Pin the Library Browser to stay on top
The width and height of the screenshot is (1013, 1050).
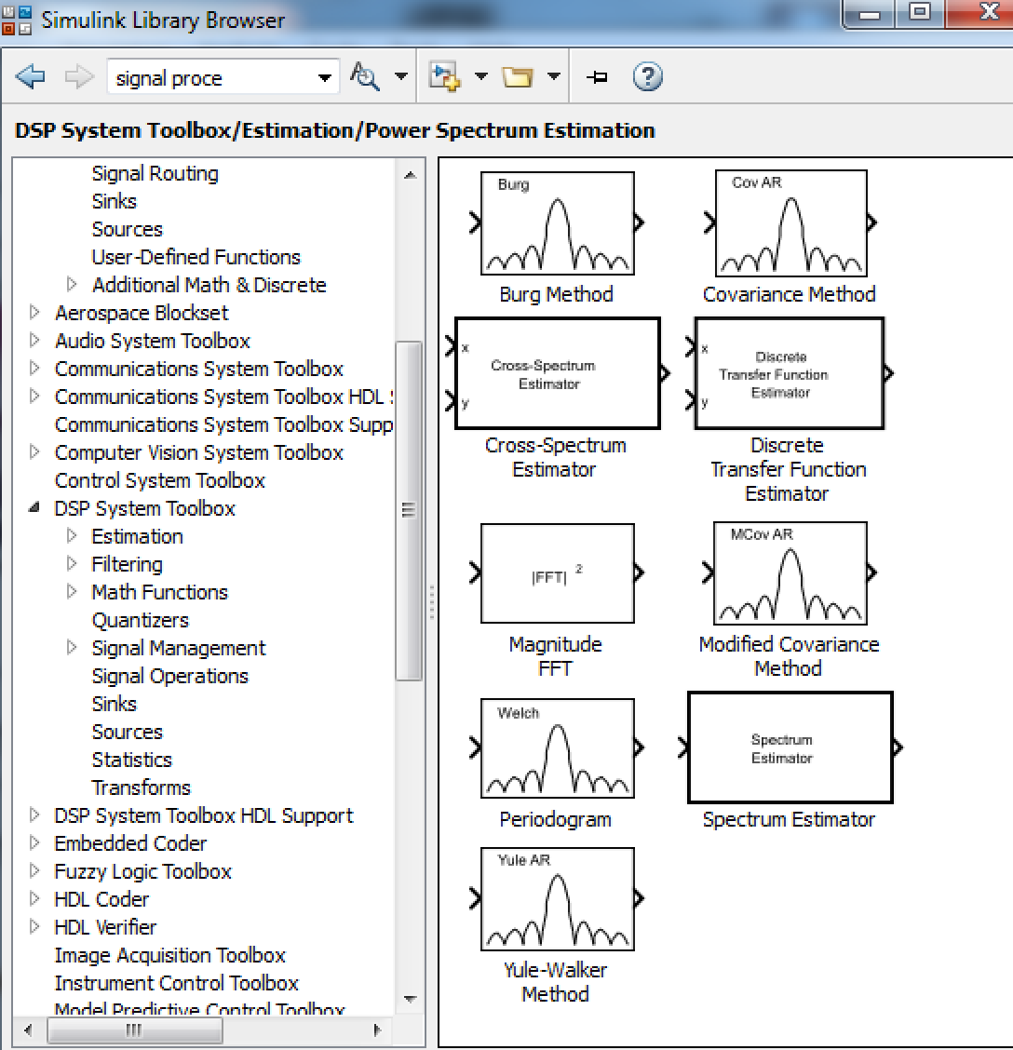596,77
